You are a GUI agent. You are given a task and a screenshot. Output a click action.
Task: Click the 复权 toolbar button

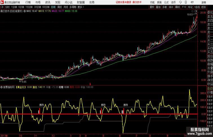[x=152, y=7]
